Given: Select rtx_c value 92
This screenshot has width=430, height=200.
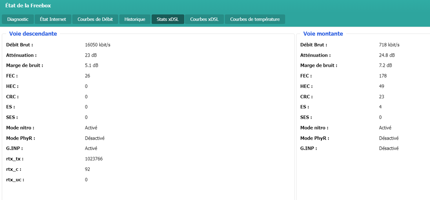Looking at the screenshot, I should [x=87, y=169].
